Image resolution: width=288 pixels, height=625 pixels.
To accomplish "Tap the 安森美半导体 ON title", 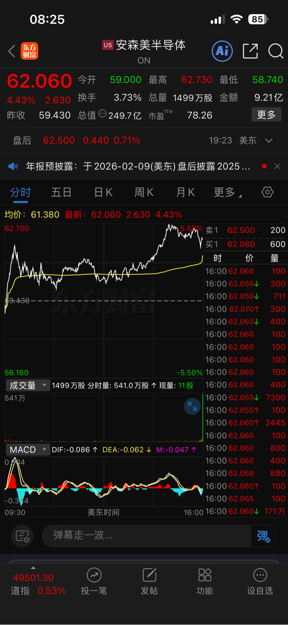I will [144, 51].
